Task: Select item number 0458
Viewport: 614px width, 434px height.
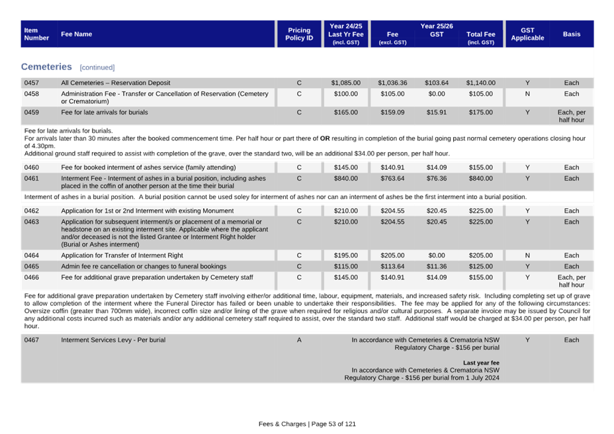Action: (31, 94)
